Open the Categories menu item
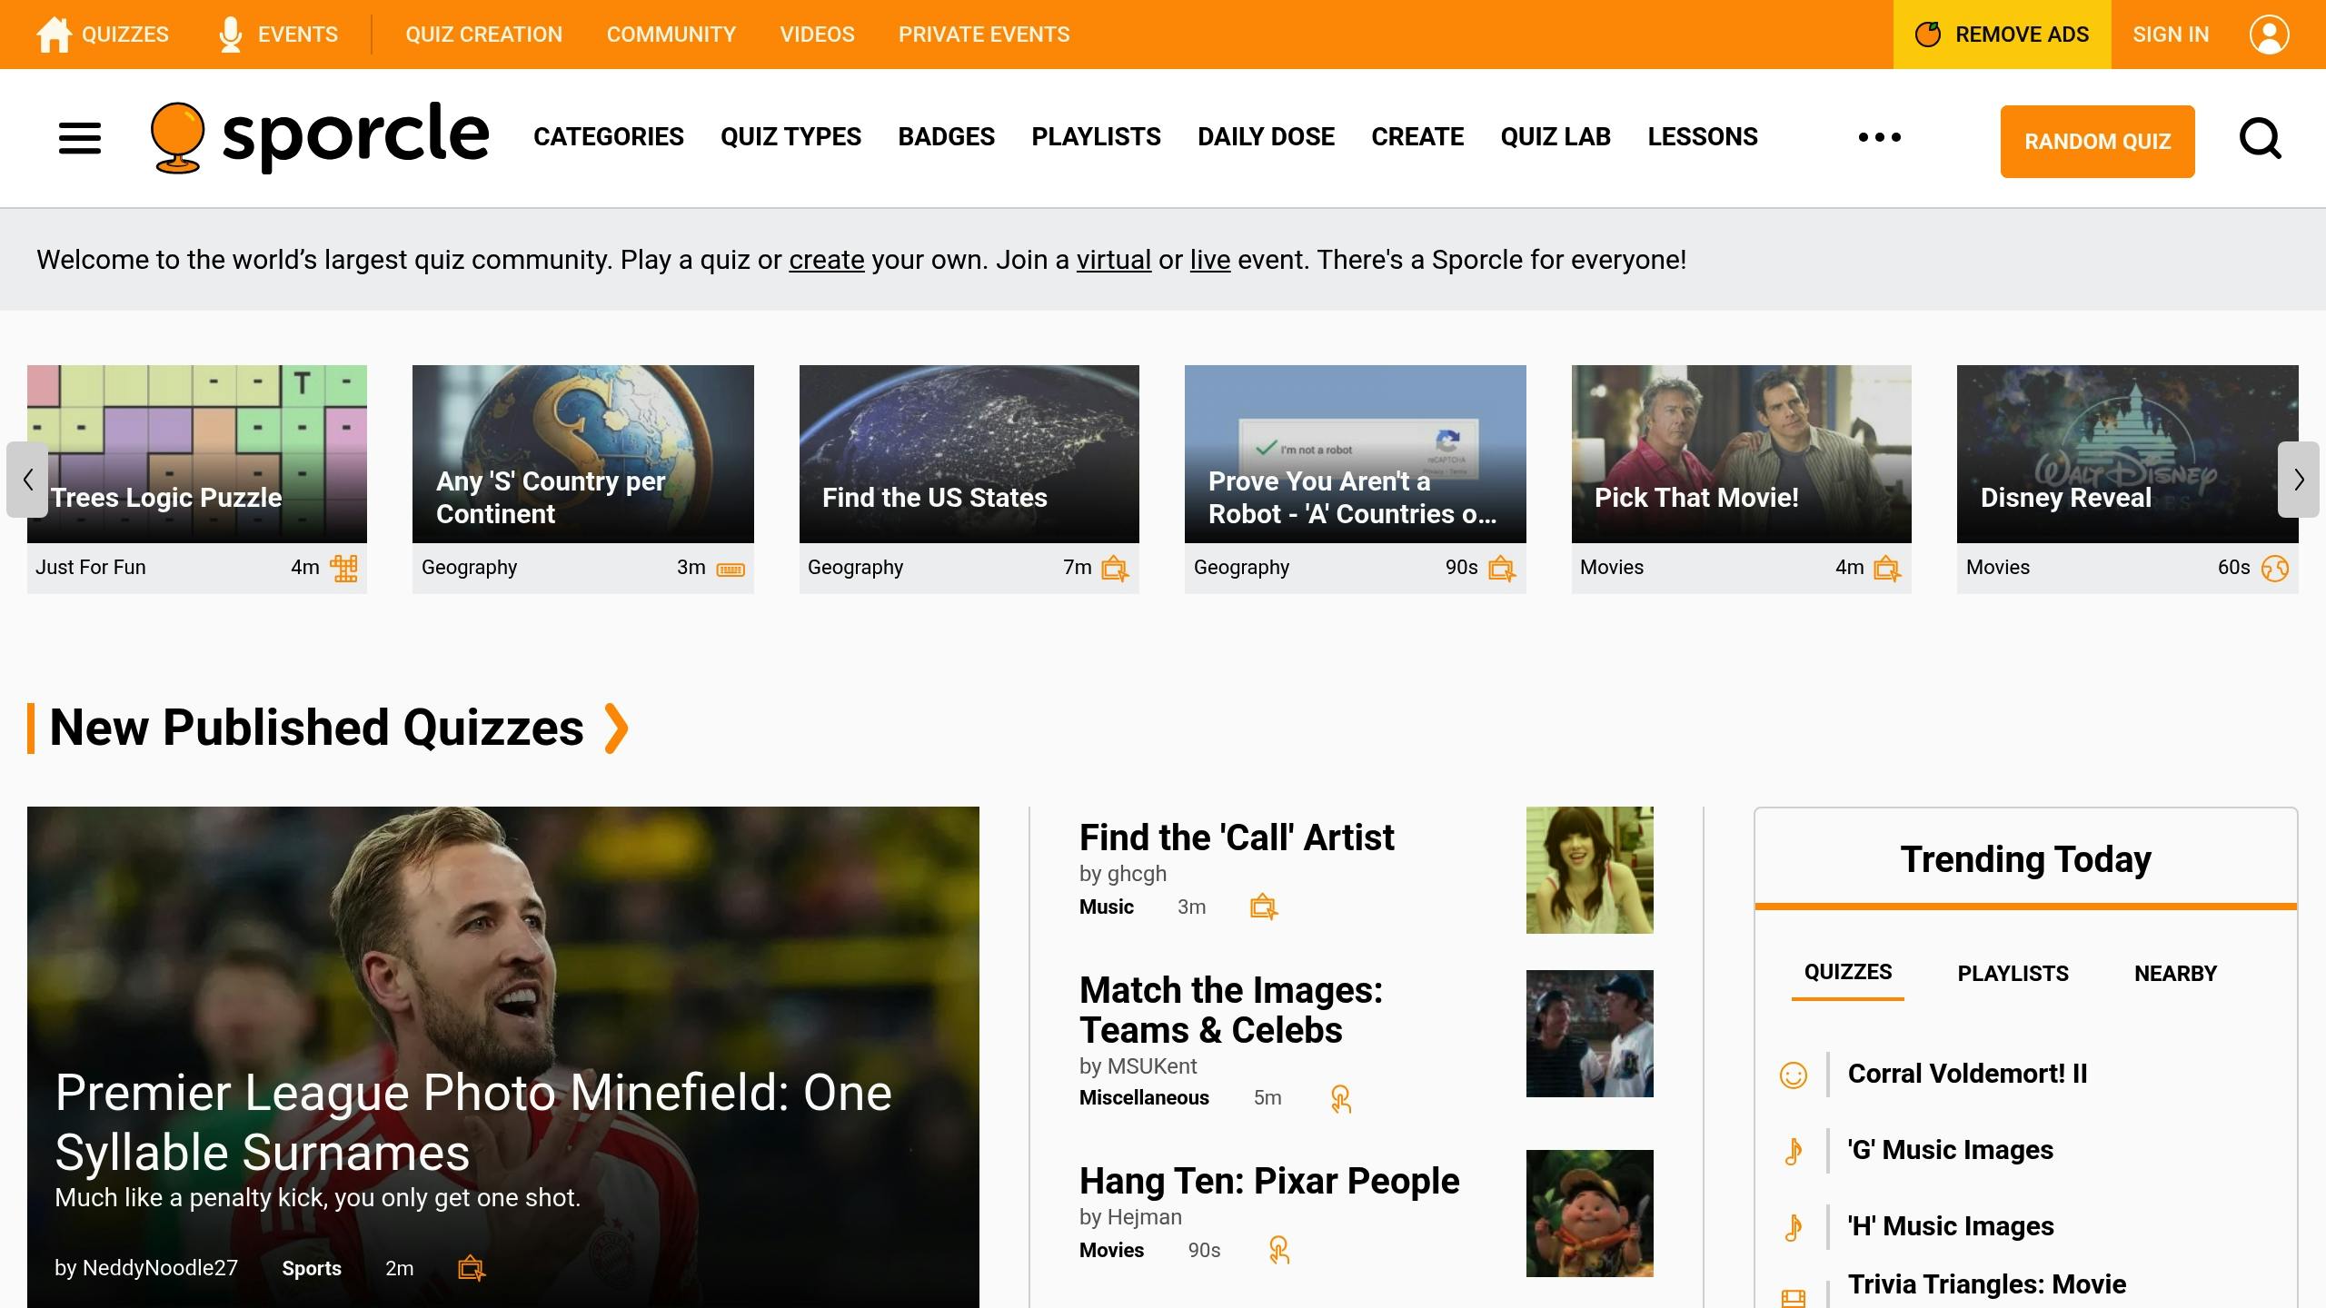The height and width of the screenshot is (1308, 2326). click(608, 137)
